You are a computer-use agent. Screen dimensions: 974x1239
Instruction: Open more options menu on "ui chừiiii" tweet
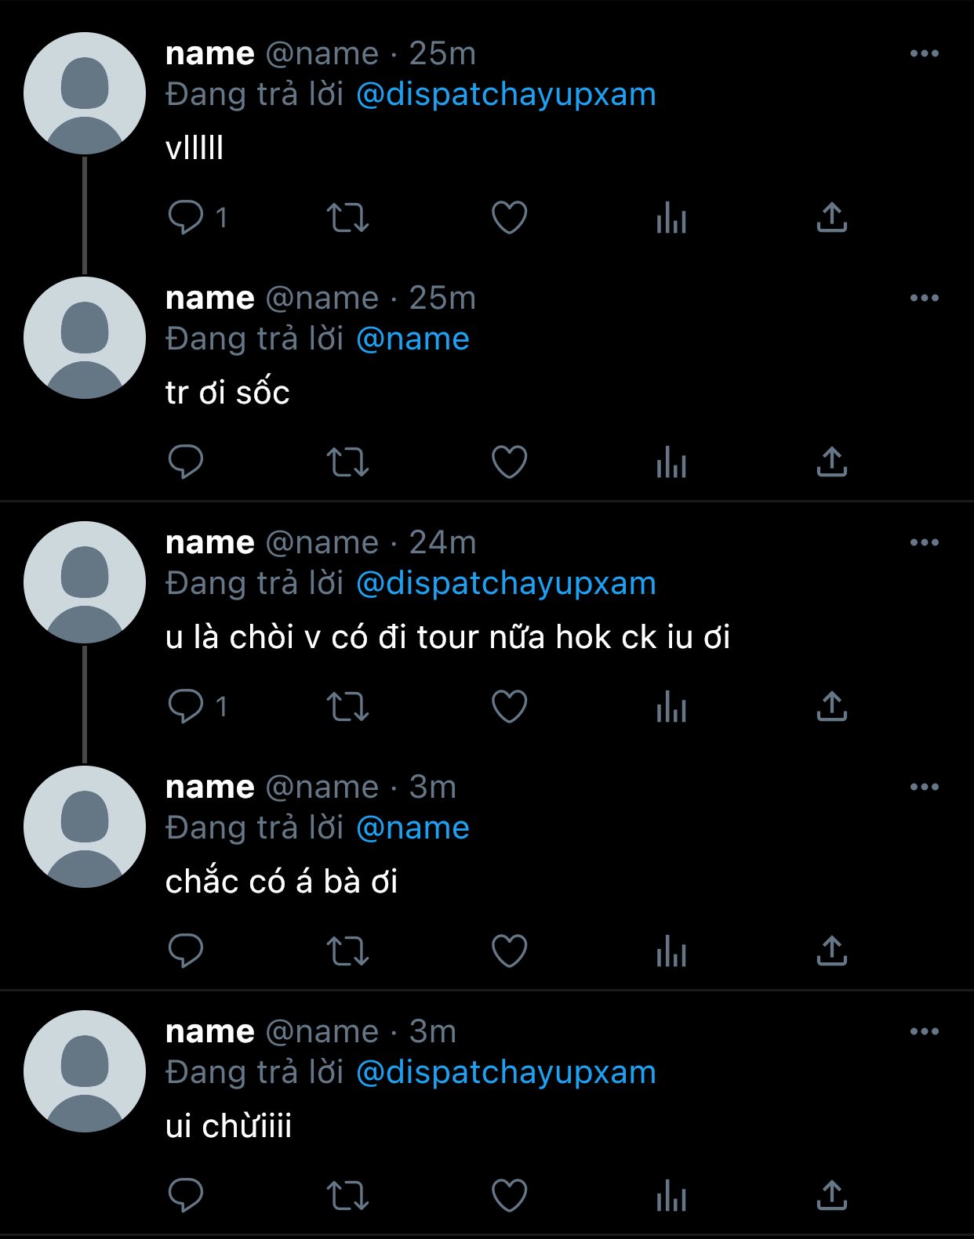tap(925, 1031)
